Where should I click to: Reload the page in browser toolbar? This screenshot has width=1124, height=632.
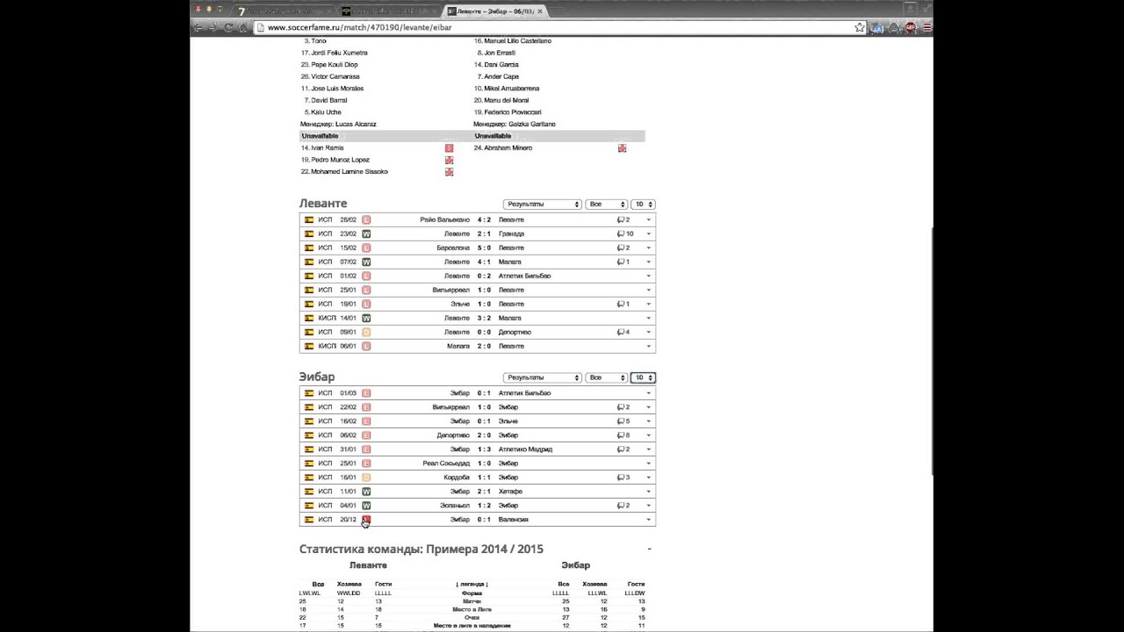pos(228,27)
